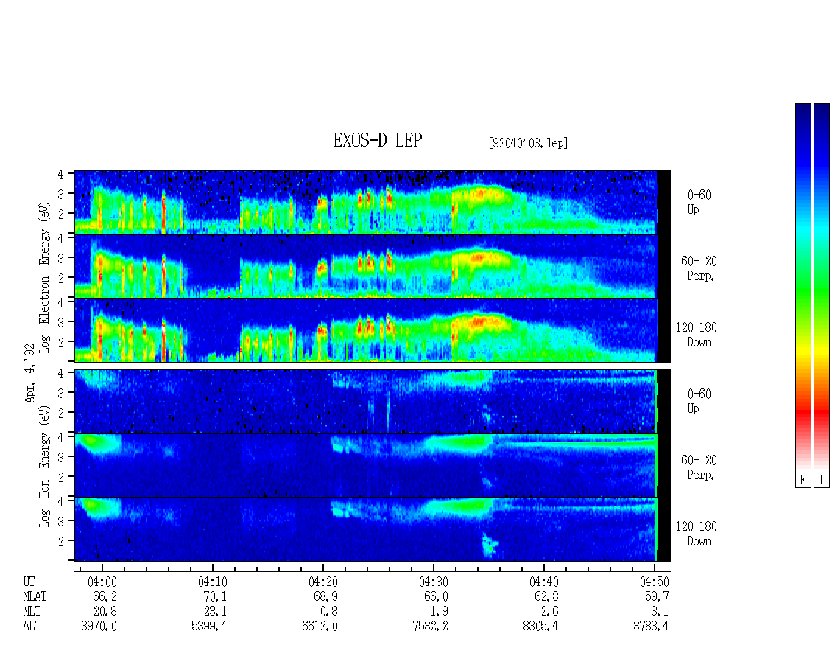Click the ALT value 3970.0
This screenshot has height=645, width=832.
99,627
